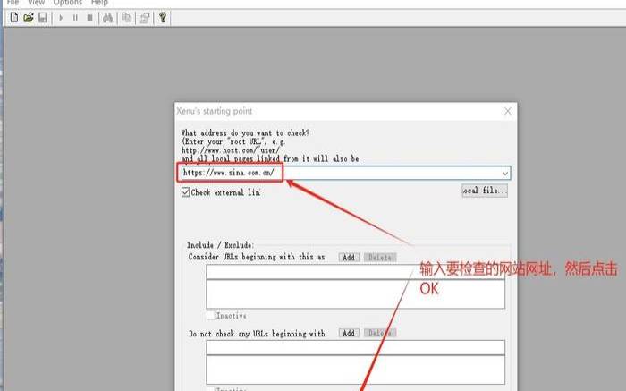Viewport: 626px width, 391px height.
Task: Click Add next to Do not check URLs
Action: (349, 333)
